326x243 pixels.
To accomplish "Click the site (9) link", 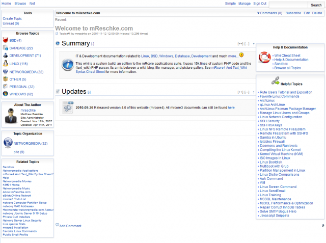I will (19, 152).
